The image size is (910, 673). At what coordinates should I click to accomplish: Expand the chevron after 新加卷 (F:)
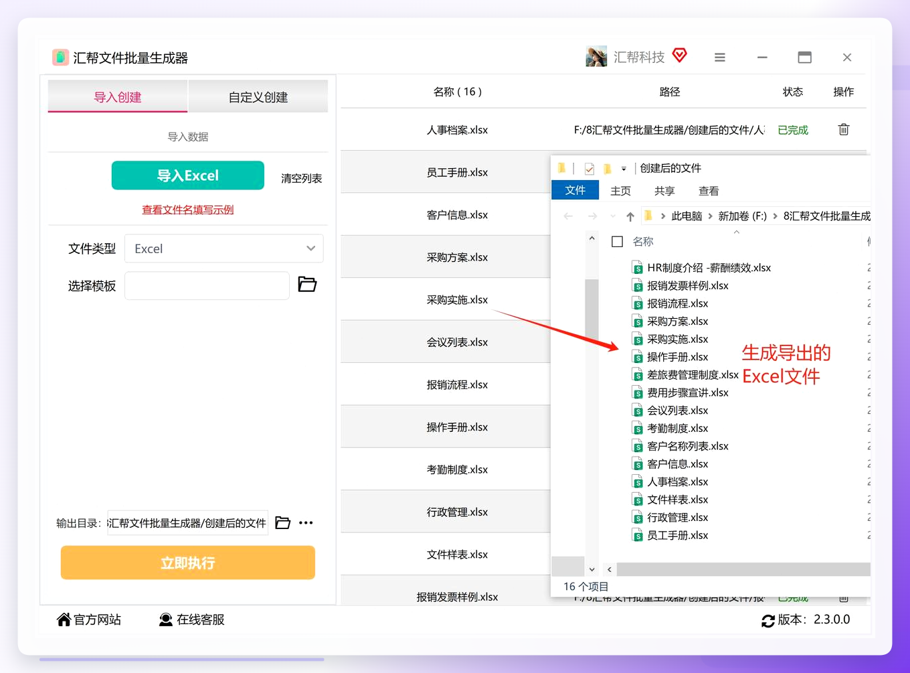[775, 216]
